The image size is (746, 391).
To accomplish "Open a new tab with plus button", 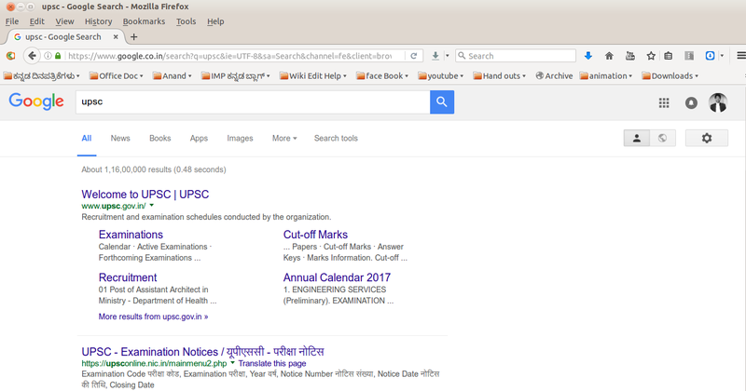I will (133, 36).
